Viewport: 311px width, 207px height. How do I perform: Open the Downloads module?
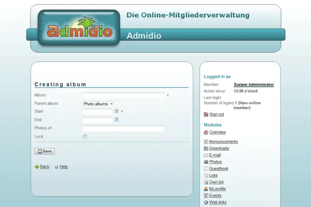[x=219, y=149]
